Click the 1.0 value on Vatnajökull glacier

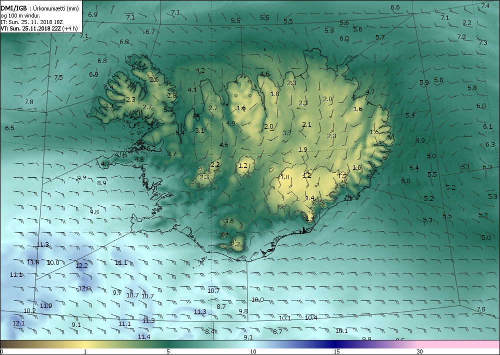[284, 177]
